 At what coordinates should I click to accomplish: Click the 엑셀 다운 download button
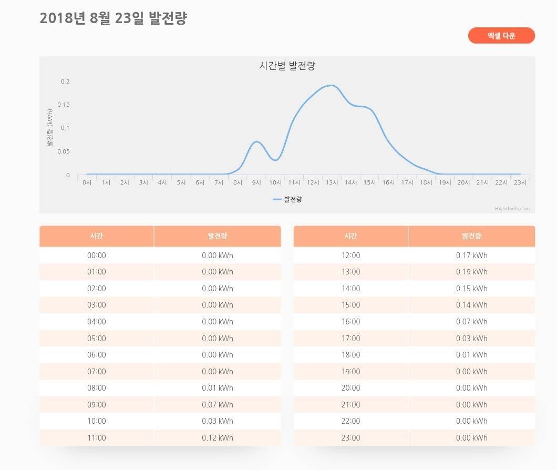pos(501,35)
